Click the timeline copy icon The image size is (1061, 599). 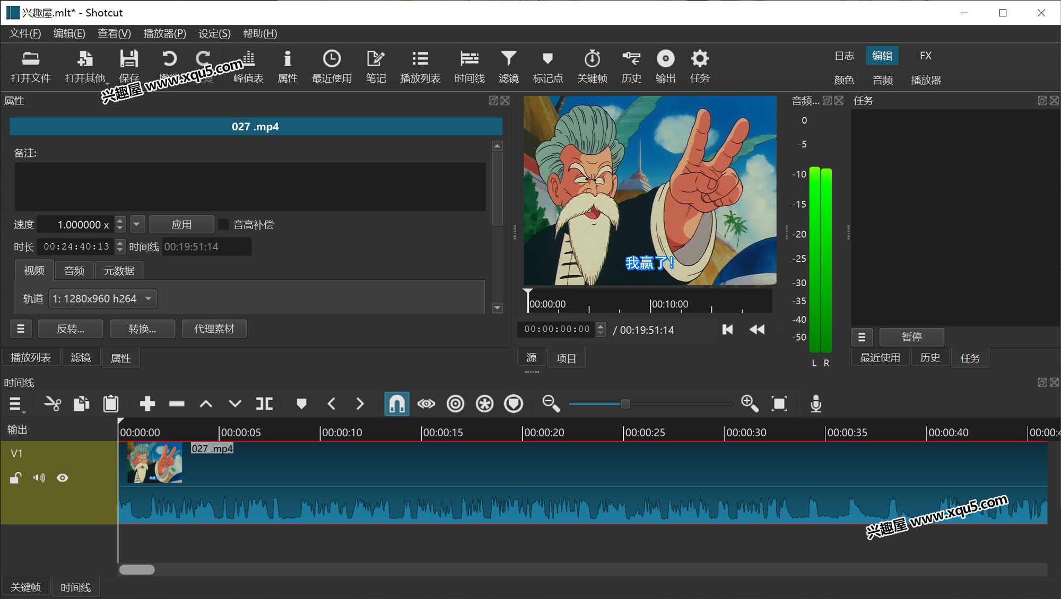pos(81,404)
